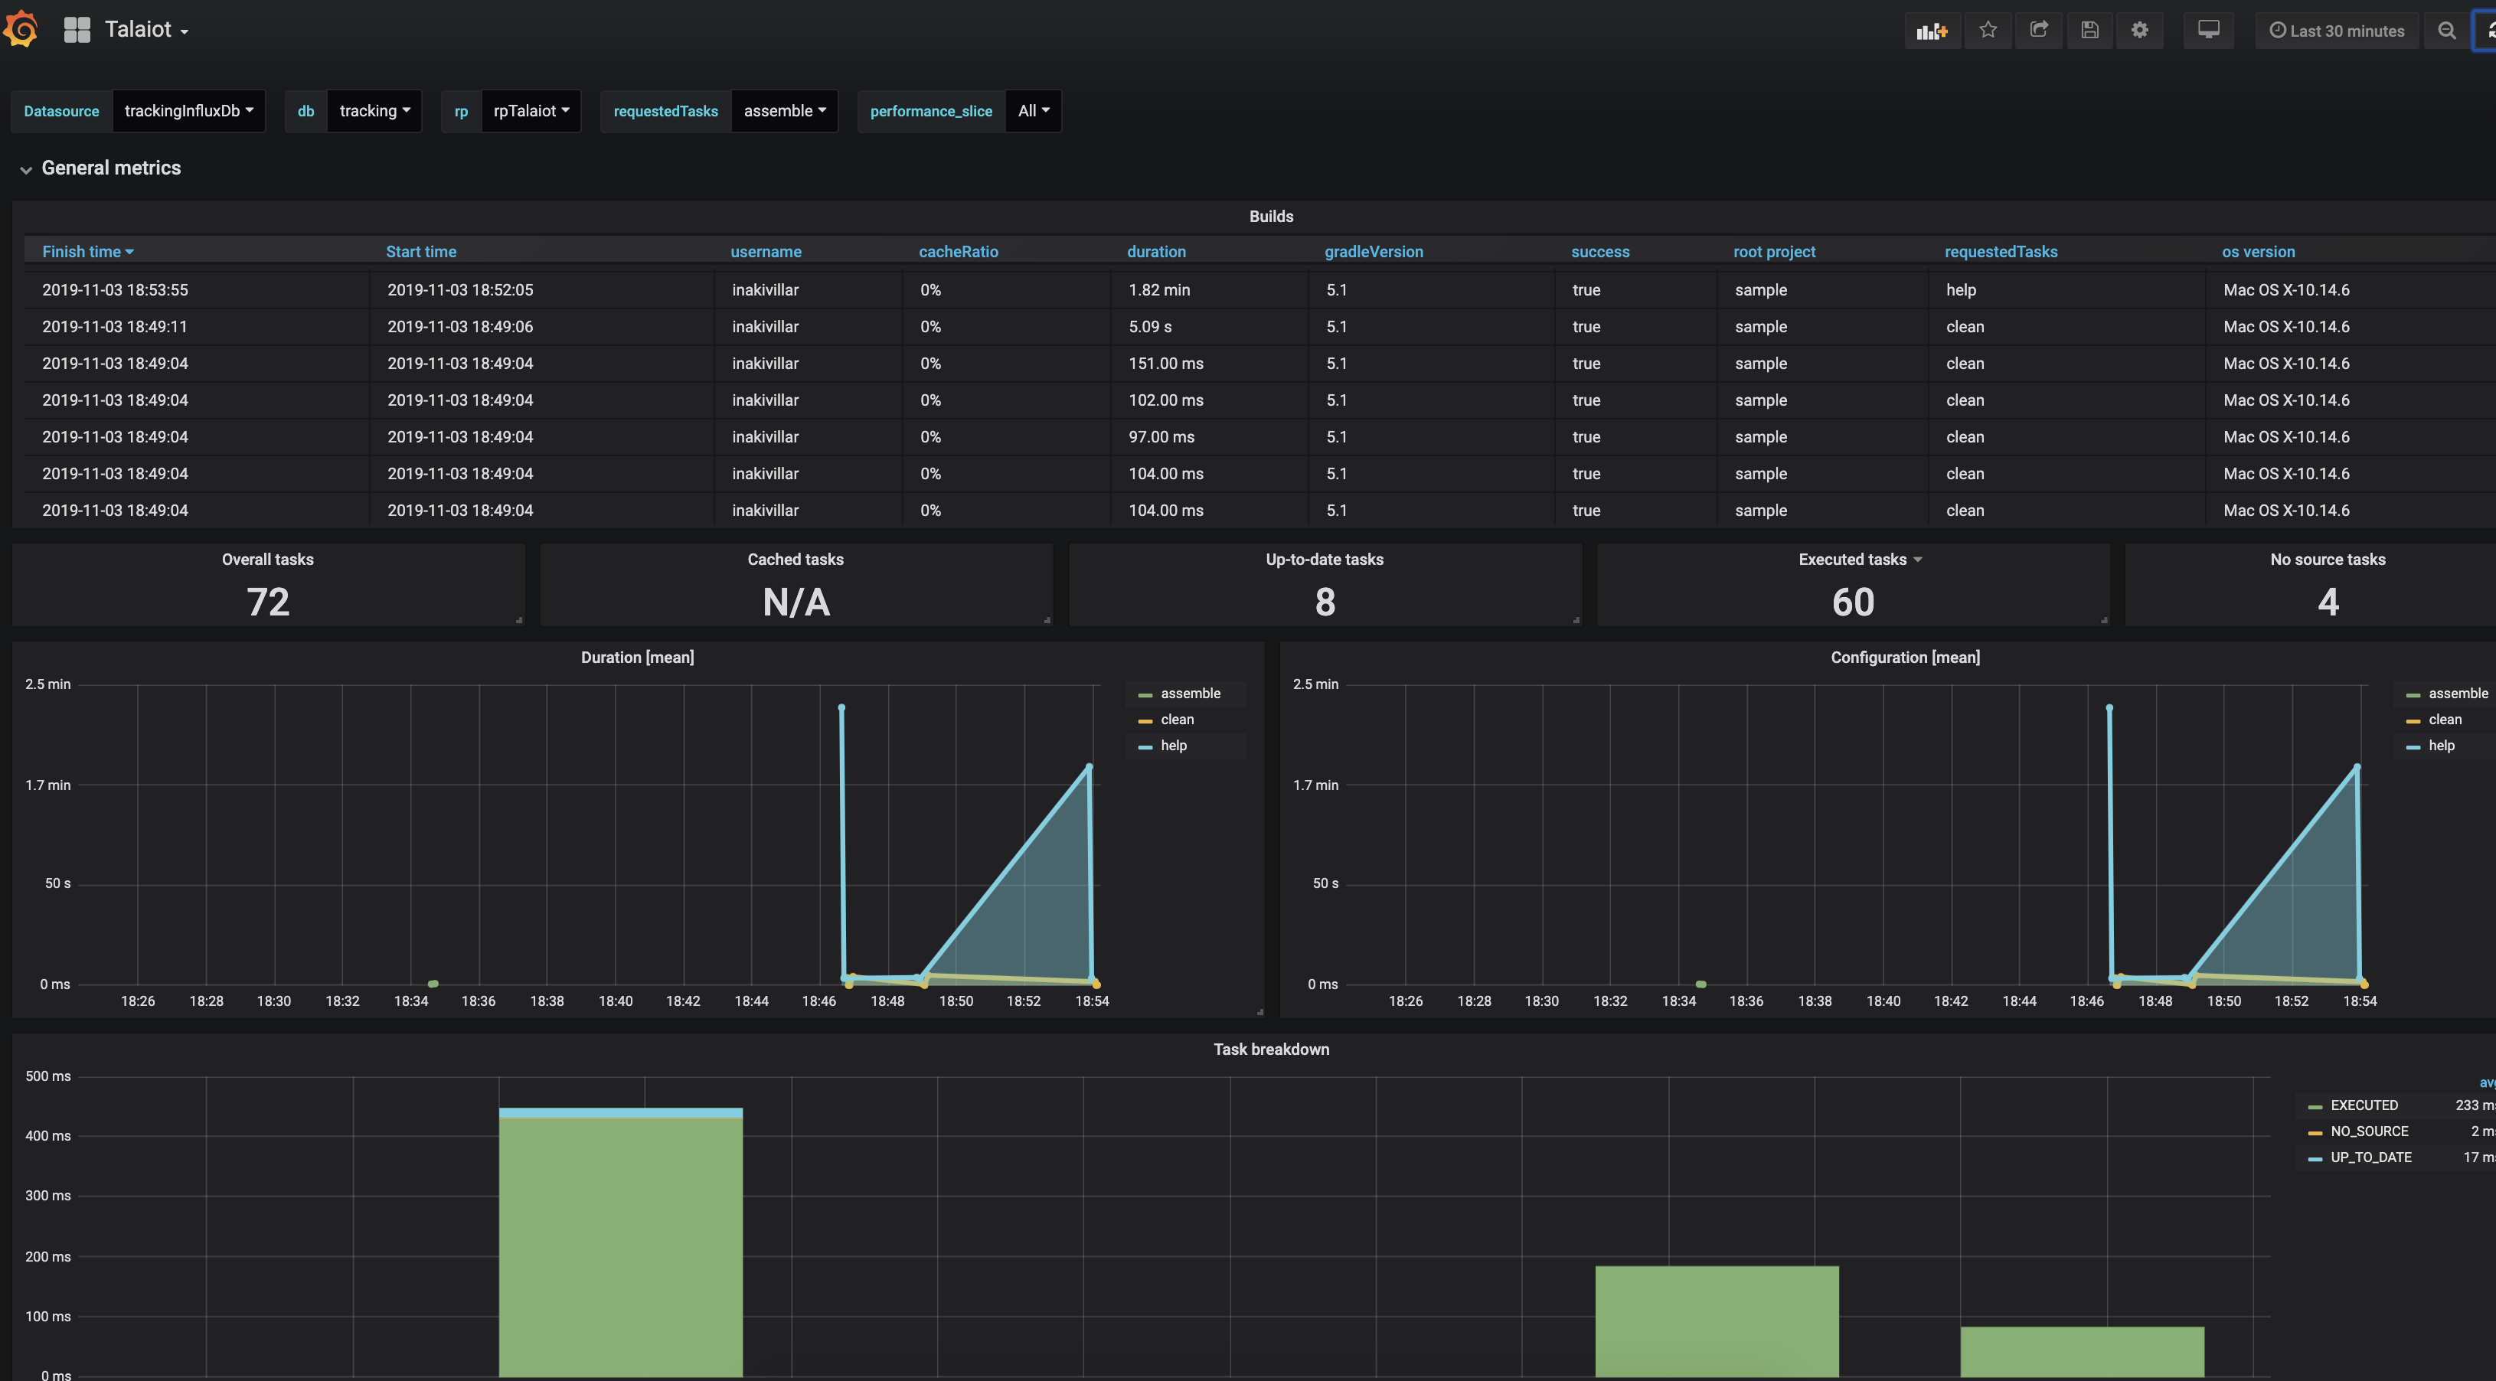The height and width of the screenshot is (1381, 2496).
Task: Click the Grafana logo icon
Action: [21, 29]
